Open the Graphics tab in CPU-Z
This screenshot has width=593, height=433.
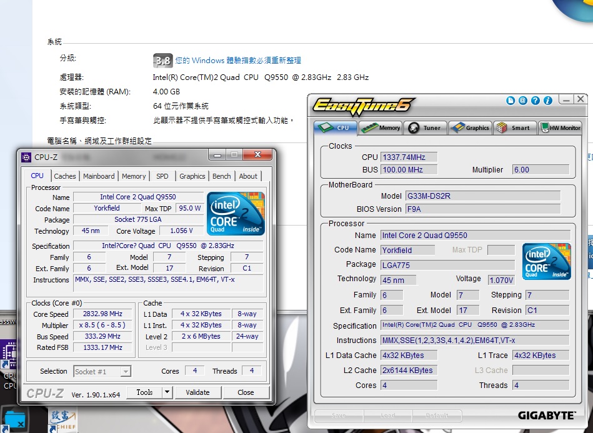(x=192, y=176)
